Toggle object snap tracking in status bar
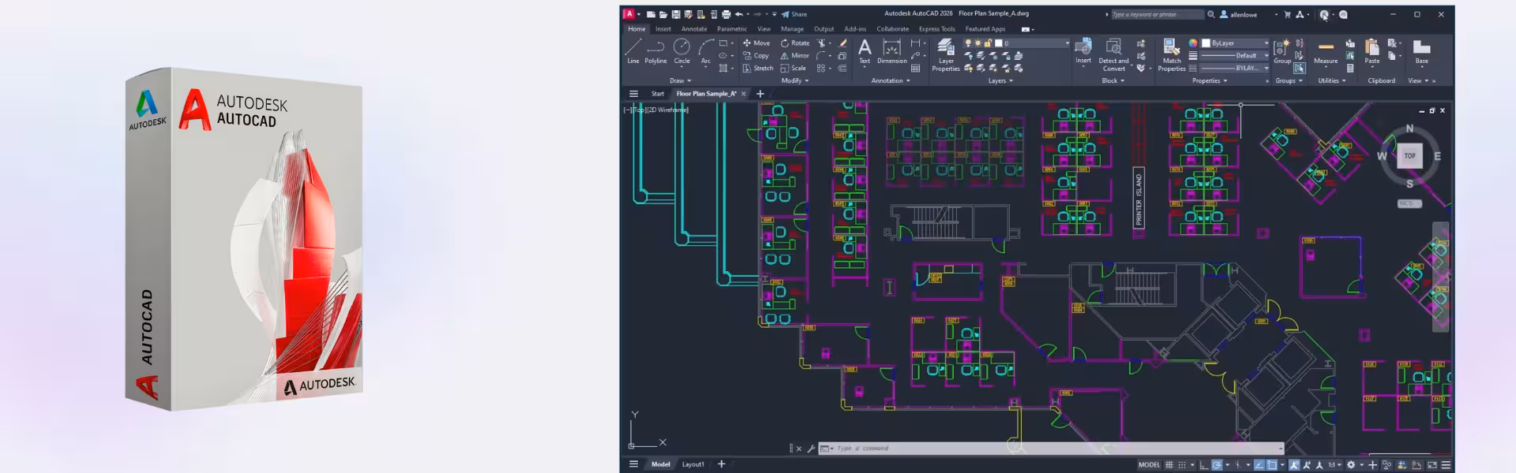Screen dimensions: 1516x473 (x=1259, y=464)
